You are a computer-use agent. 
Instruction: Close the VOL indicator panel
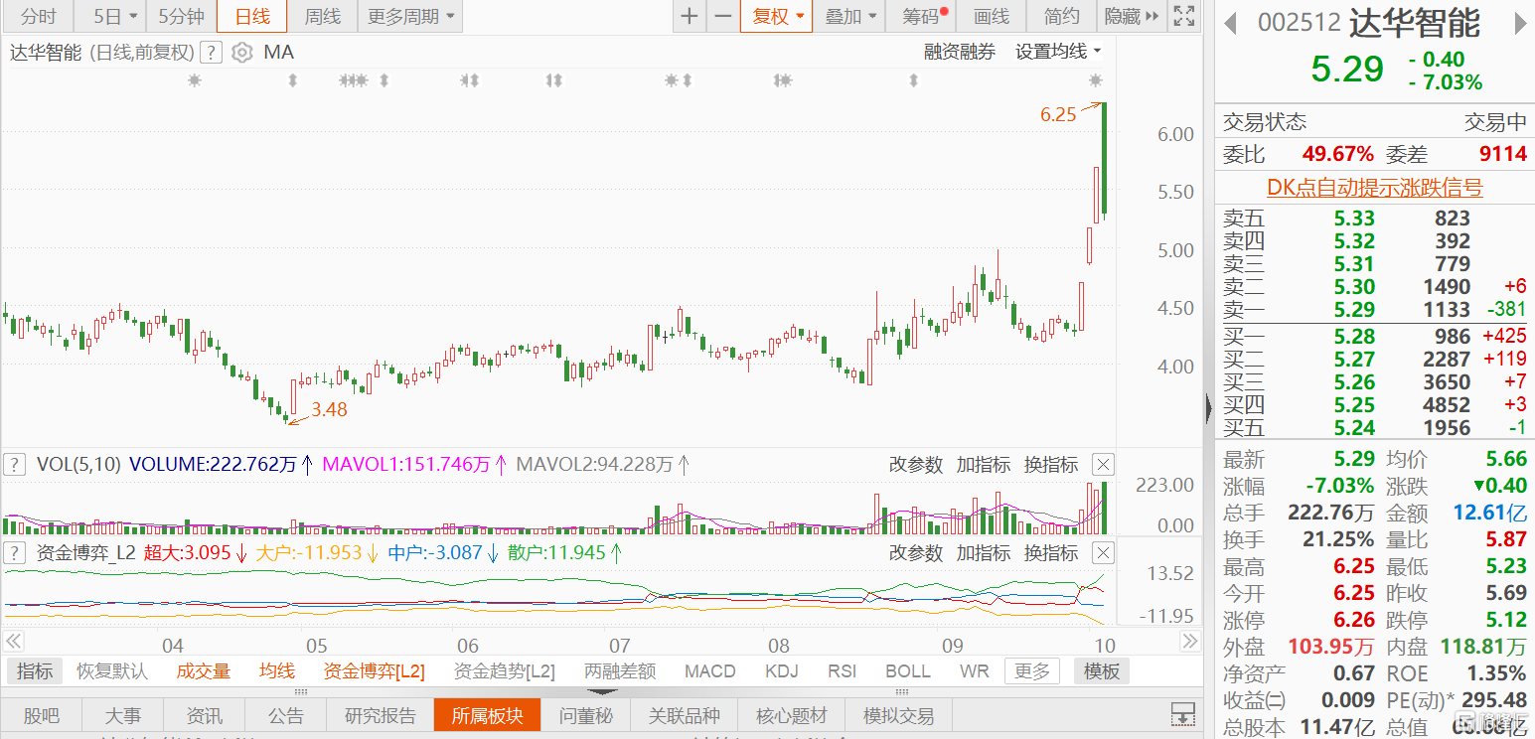(1103, 464)
